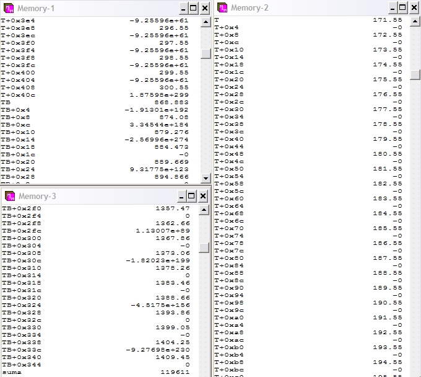Screen dimensions: 421x377
Task: Click the Memory-1 window icon
Action: [9, 8]
